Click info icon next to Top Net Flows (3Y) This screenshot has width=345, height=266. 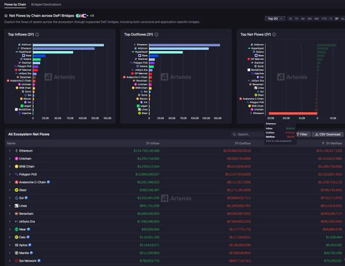tap(274, 35)
